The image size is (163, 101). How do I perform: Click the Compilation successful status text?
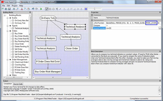(x=139, y=99)
